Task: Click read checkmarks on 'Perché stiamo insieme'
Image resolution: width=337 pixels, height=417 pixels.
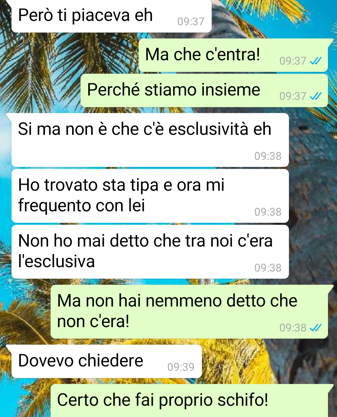Action: 315,96
